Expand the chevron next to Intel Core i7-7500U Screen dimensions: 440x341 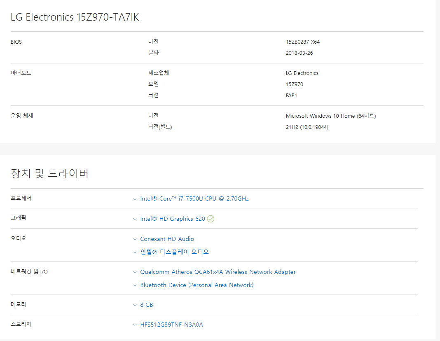click(x=135, y=199)
